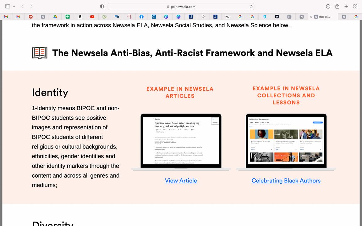Switch to the blackletter newspaper-icon tab

pos(80,17)
